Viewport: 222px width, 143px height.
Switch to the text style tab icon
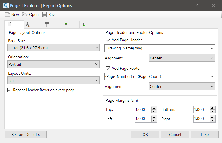tap(28, 25)
